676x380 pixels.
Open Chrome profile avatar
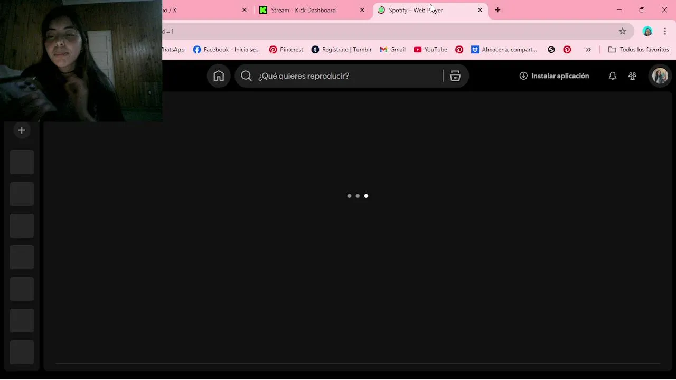point(647,31)
